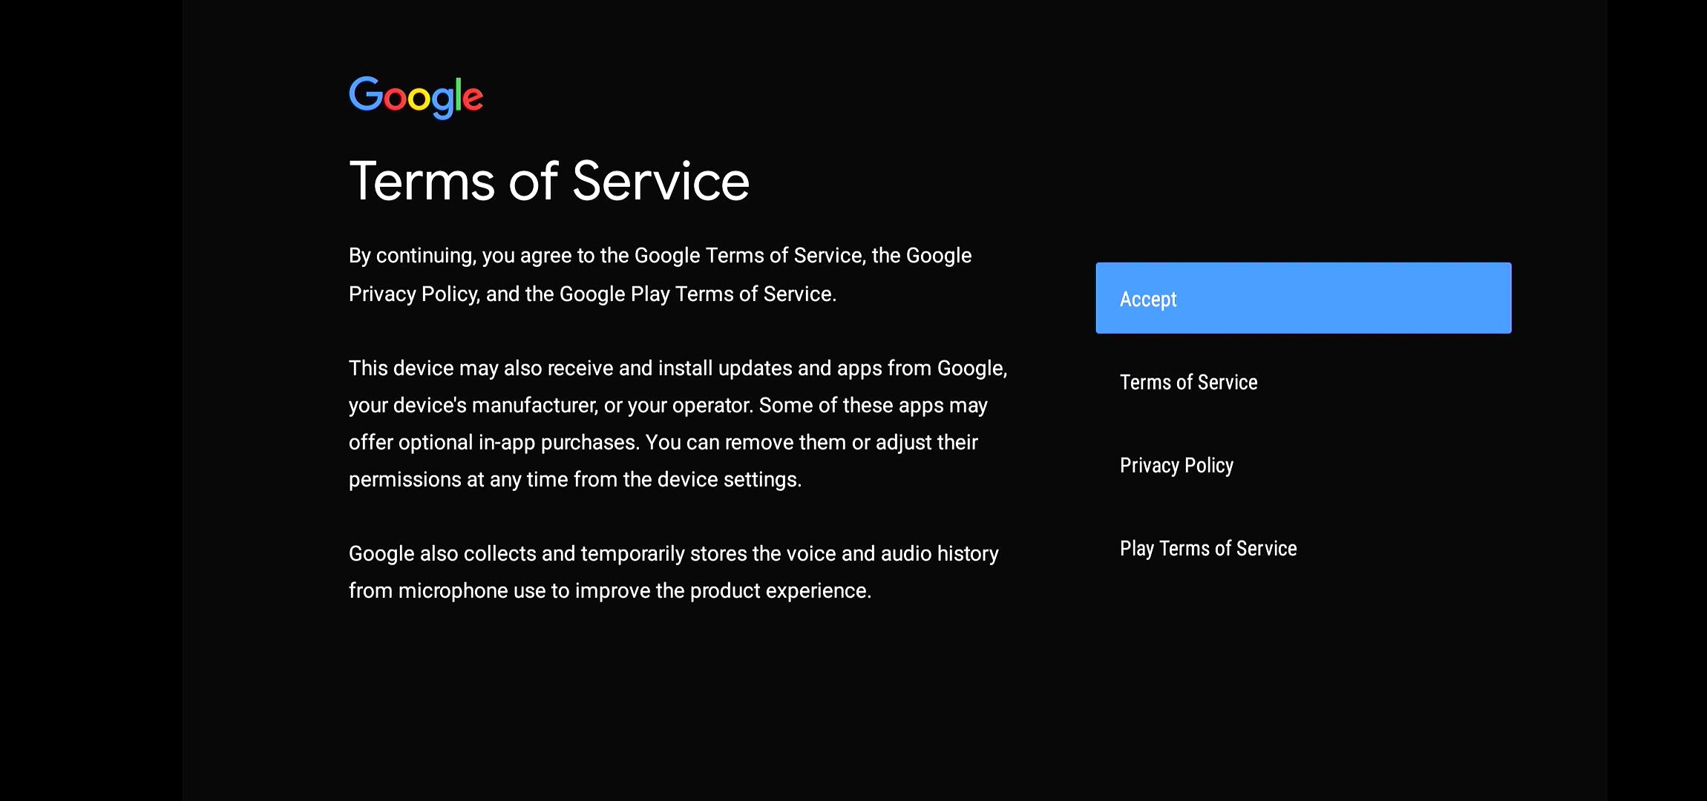This screenshot has height=801, width=1707.
Task: Click the yellow 'o' in the Google logo
Action: click(419, 99)
